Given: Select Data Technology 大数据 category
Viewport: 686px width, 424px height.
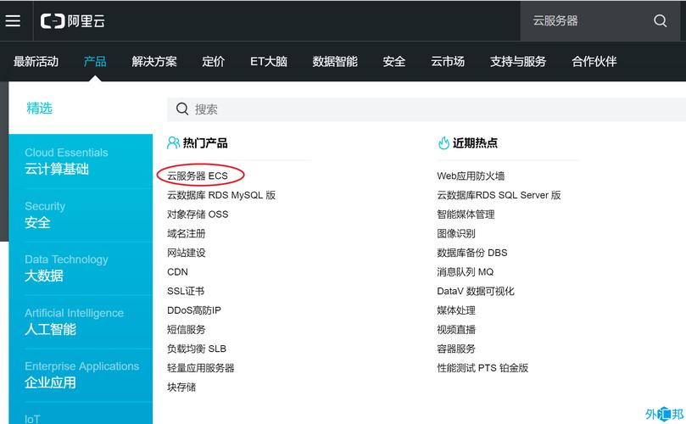Looking at the screenshot, I should click(x=81, y=268).
